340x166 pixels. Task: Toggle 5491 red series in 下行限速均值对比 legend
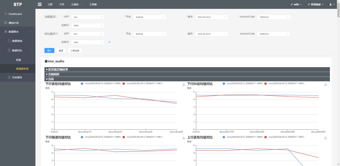point(143,137)
